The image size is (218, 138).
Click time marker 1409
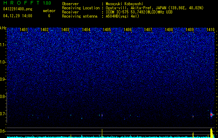pos(190,29)
